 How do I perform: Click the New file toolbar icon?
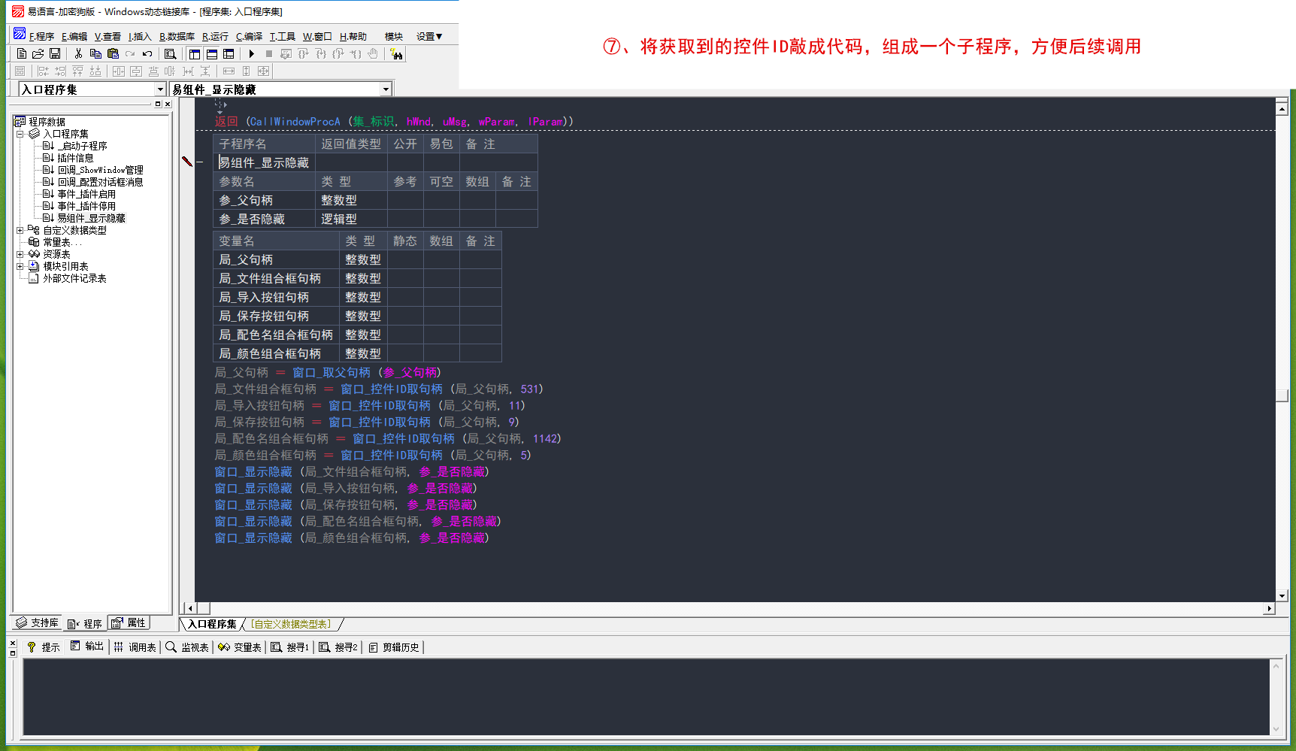pos(22,54)
